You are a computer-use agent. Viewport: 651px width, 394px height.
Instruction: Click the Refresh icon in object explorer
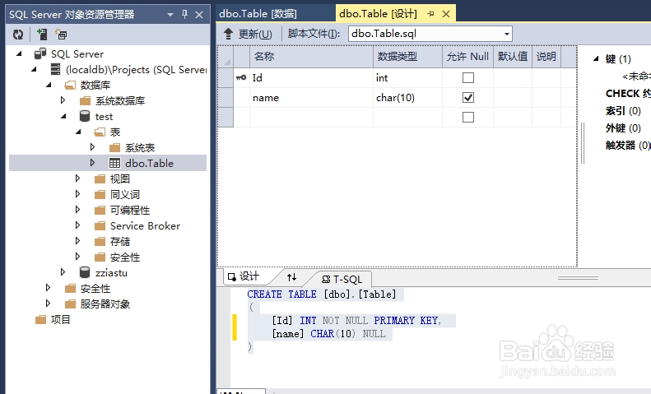tap(18, 35)
